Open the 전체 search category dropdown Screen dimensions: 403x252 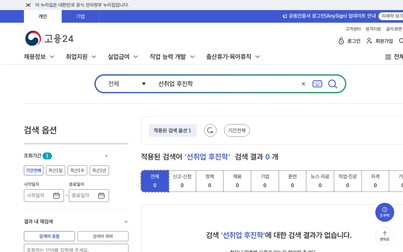tap(127, 84)
